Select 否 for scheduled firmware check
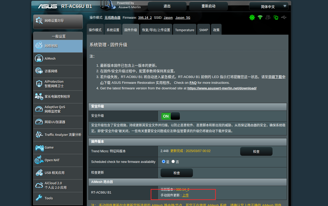328x206 pixels. tap(173, 162)
